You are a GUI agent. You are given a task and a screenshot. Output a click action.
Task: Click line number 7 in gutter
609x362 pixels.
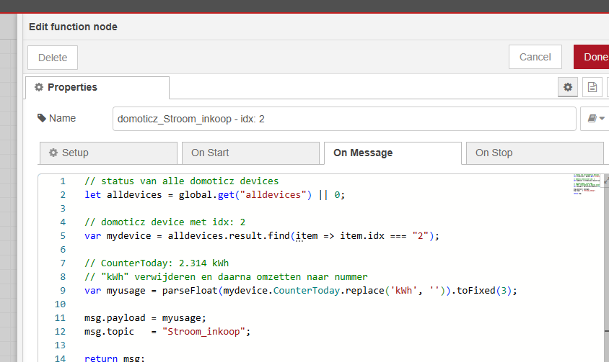coord(62,263)
